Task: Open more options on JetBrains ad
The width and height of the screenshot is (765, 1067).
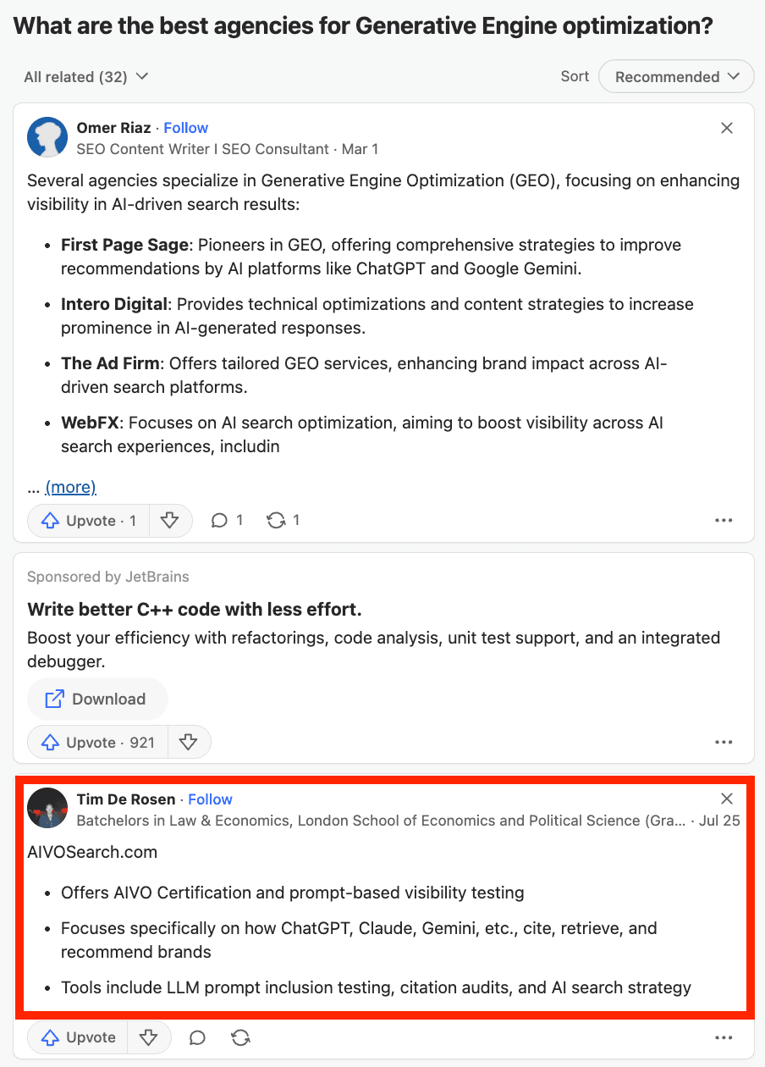Action: click(723, 743)
